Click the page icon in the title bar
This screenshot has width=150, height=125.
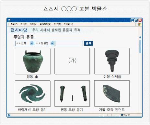click(9, 20)
